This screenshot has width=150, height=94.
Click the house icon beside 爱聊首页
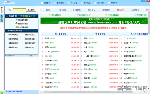(x=42, y=3)
